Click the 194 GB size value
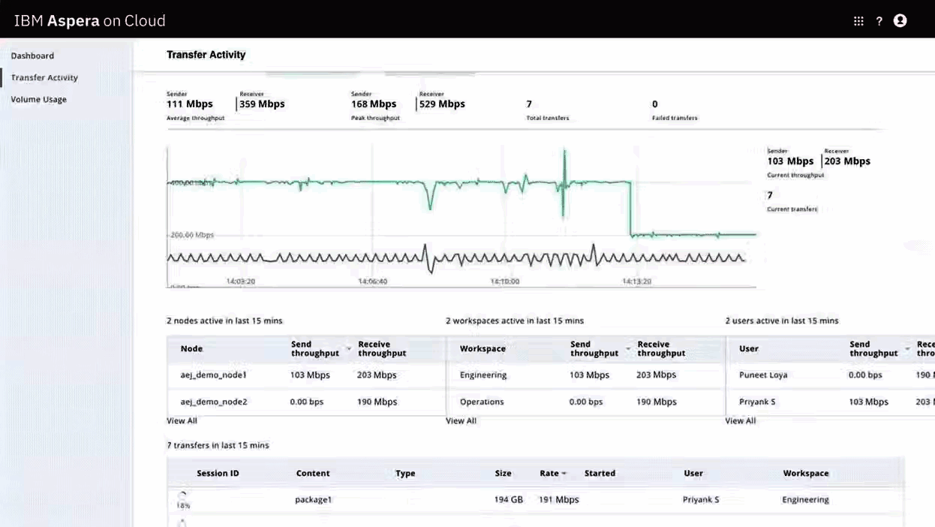The height and width of the screenshot is (527, 935). tap(509, 499)
